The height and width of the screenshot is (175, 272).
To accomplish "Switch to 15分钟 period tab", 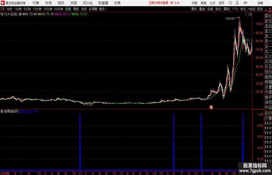I will 37,9.
